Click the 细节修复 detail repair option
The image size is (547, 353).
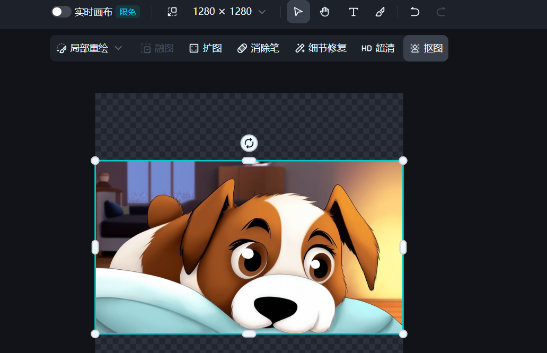321,48
